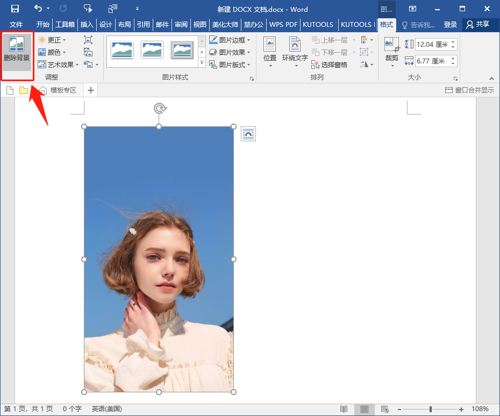500x416 pixels.
Task: Open Size (大小) dialog launcher
Action: point(455,78)
